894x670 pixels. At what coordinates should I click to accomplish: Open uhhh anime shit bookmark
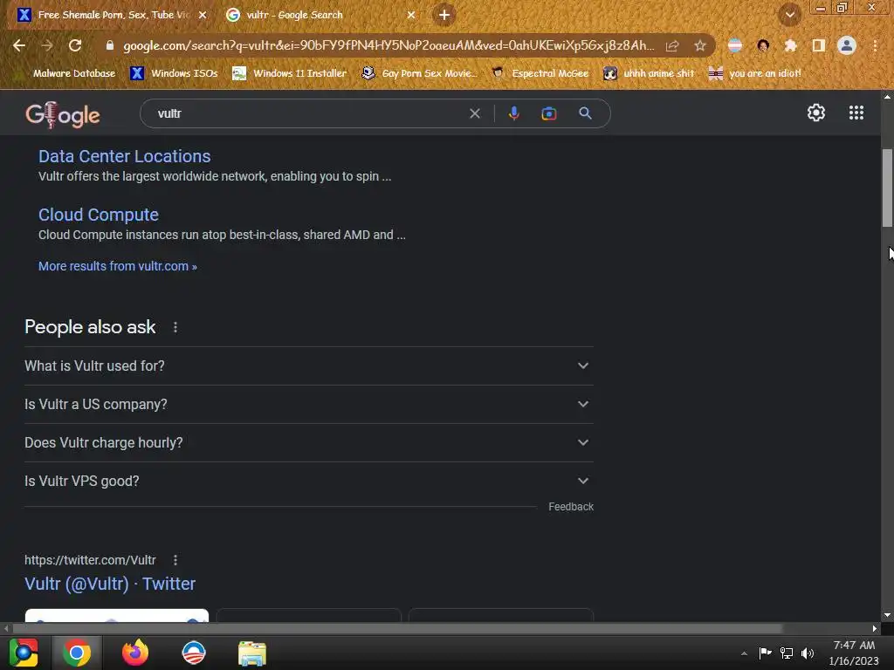click(x=649, y=73)
